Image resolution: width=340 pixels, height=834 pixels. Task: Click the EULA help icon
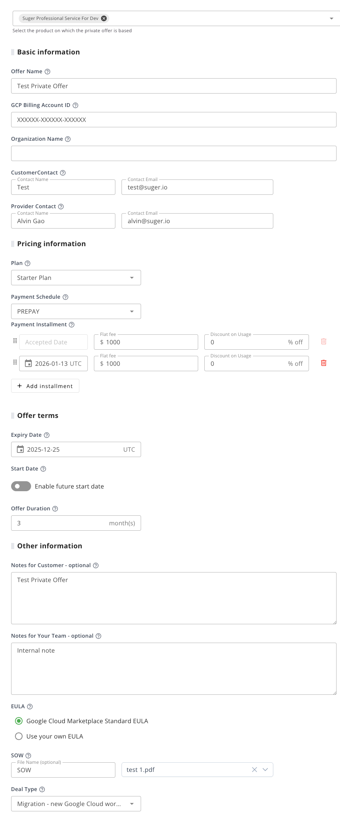(x=30, y=707)
